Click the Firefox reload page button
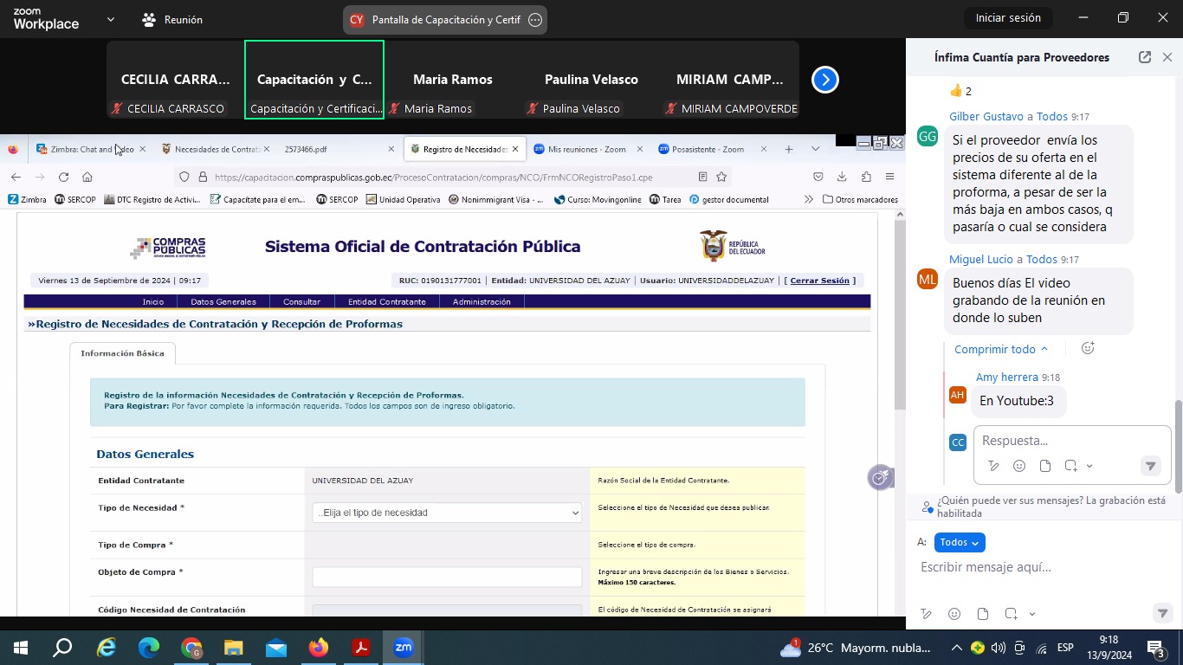The height and width of the screenshot is (665, 1183). [63, 177]
